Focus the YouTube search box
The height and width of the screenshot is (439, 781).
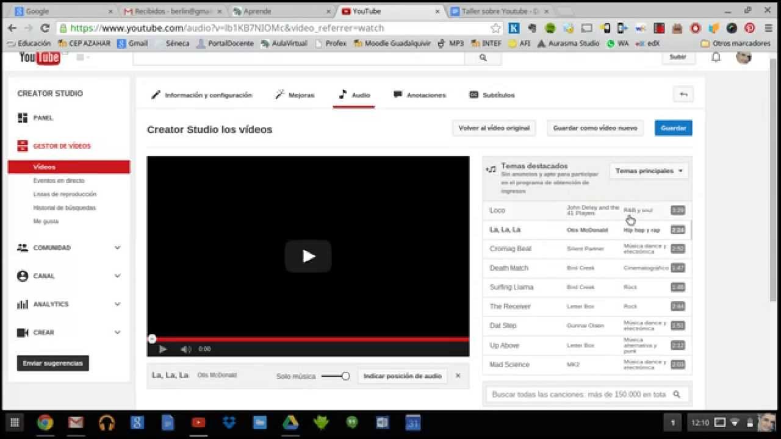pyautogui.click(x=298, y=57)
